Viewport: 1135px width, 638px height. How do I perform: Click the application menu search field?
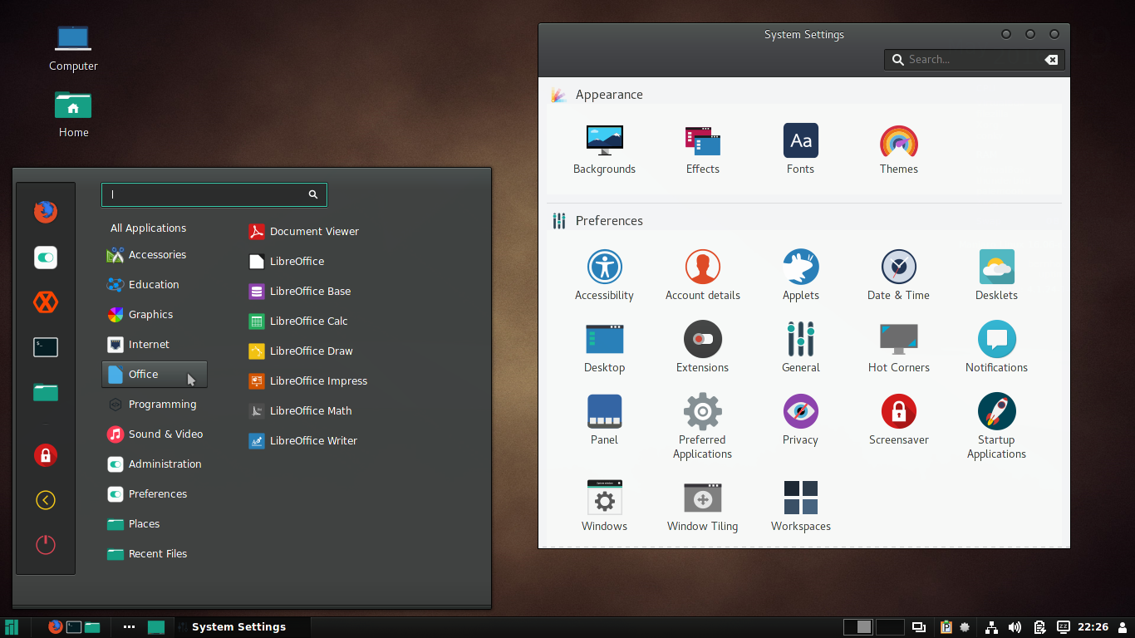pos(214,194)
